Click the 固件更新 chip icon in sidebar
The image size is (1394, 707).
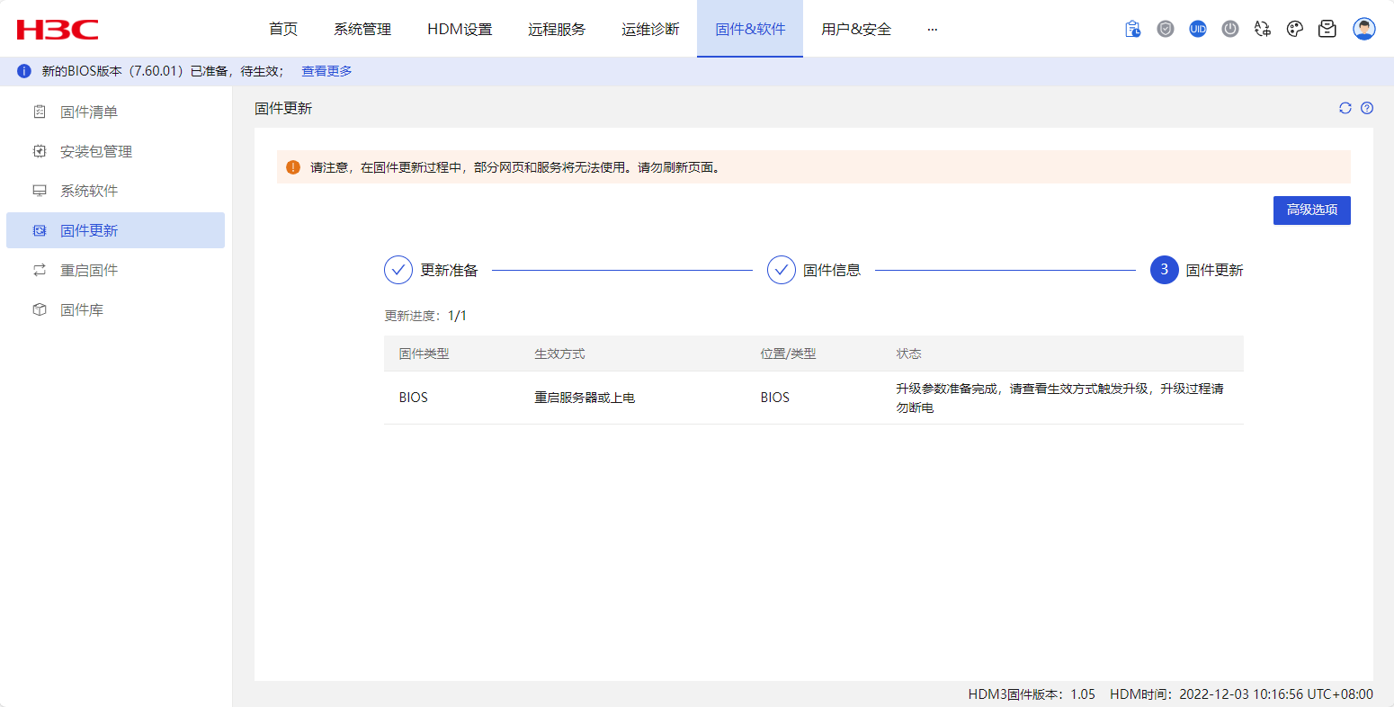[40, 230]
